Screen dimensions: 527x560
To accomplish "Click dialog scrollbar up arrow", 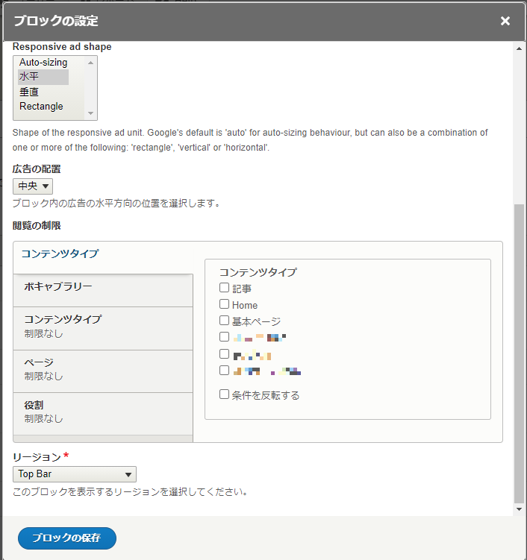I will pos(519,48).
